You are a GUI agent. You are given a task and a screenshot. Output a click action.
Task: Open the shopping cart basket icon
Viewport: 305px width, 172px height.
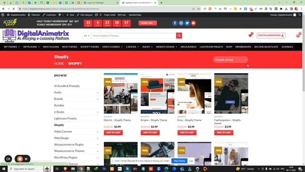point(298,35)
